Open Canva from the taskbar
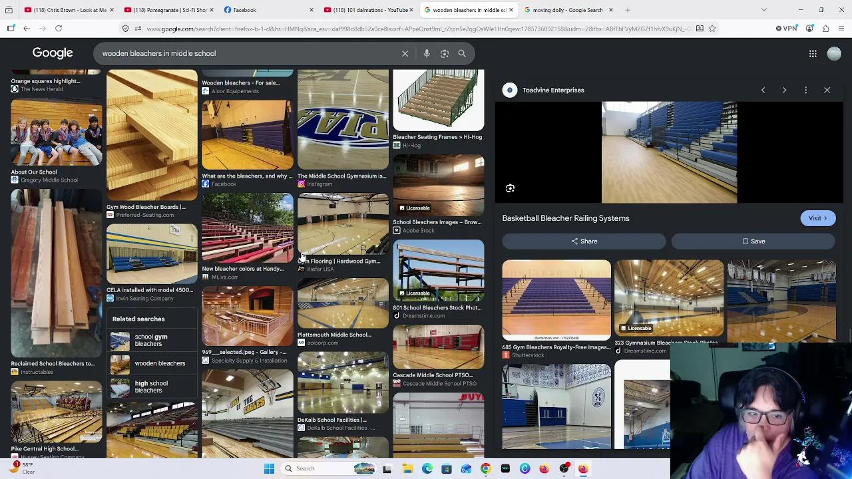The image size is (852, 479). pyautogui.click(x=525, y=468)
